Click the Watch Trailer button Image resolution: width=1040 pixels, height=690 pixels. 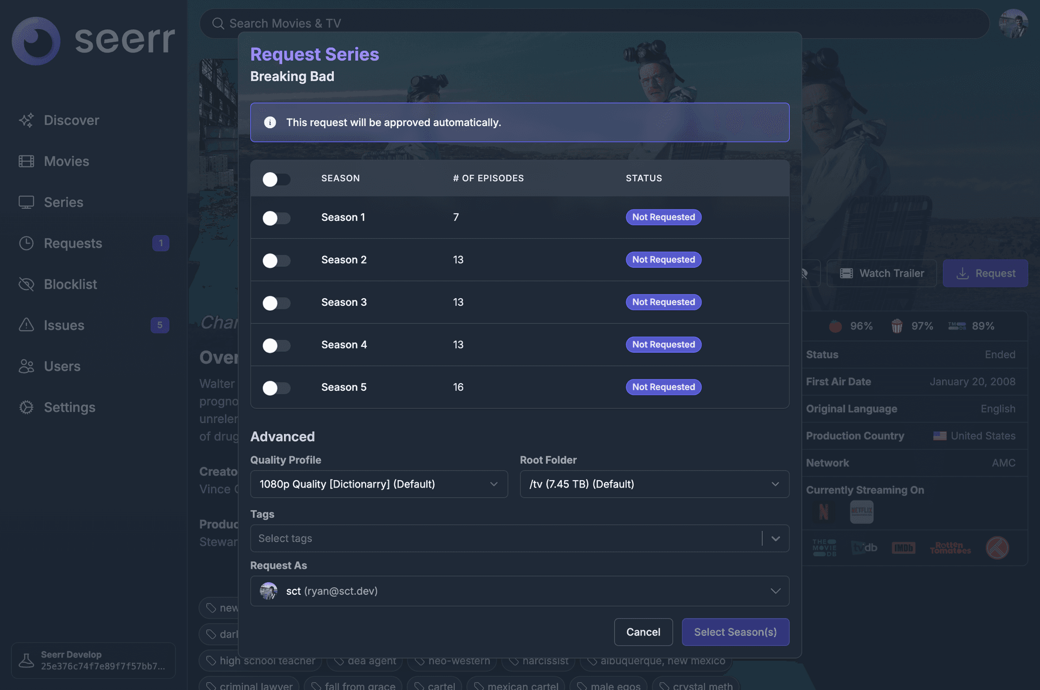tap(882, 273)
